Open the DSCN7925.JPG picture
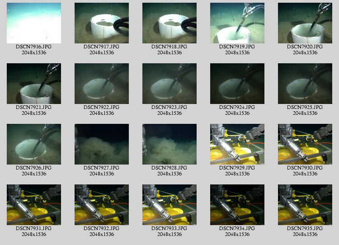339x245 pixels. click(x=305, y=84)
